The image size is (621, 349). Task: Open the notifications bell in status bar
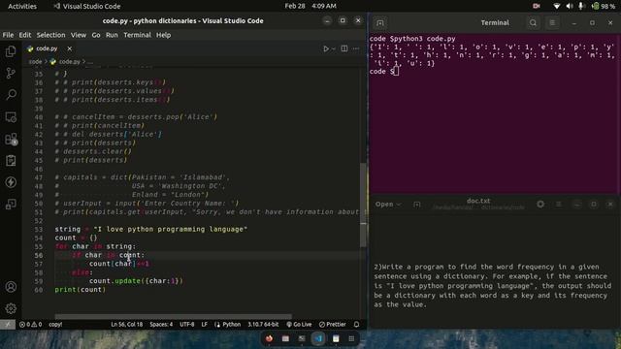click(356, 324)
